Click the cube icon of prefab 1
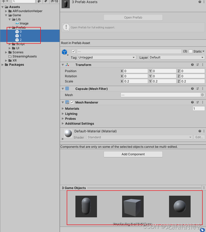 click(17, 36)
